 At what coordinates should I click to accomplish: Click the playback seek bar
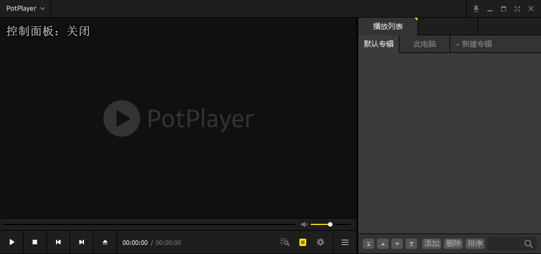[x=149, y=224]
